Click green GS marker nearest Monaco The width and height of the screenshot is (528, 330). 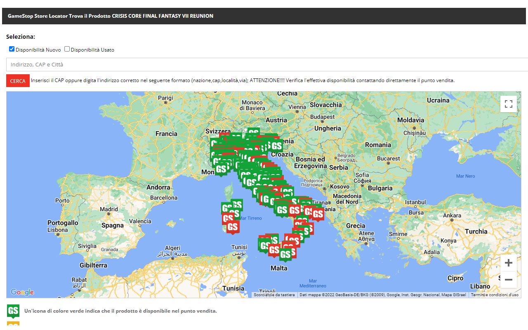(221, 169)
